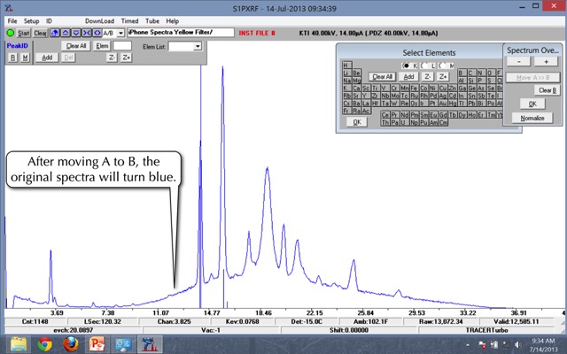Click the green Start indicator light

click(x=10, y=32)
